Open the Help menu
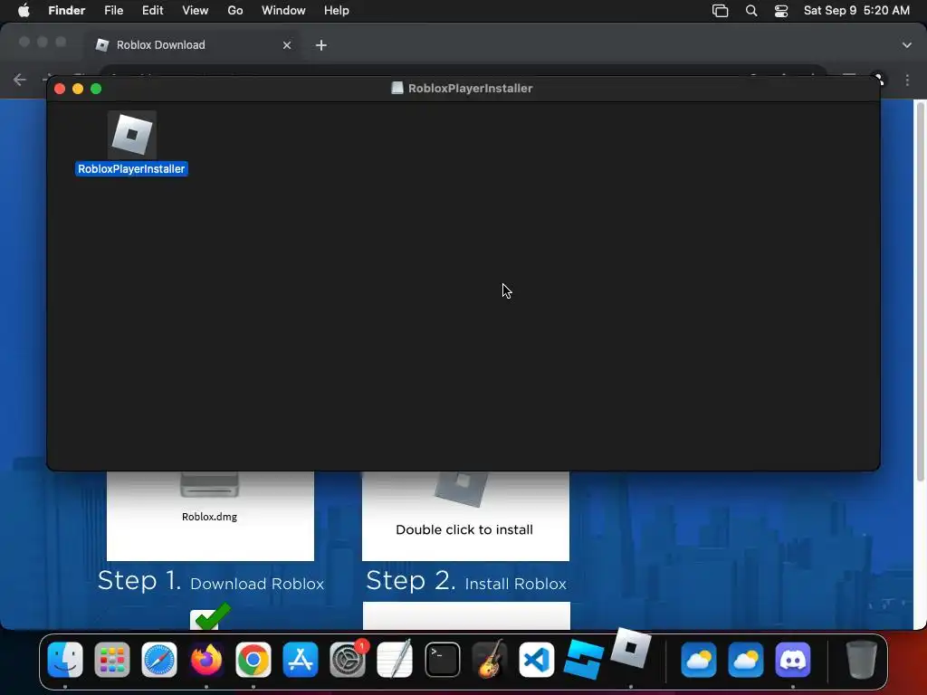 pyautogui.click(x=337, y=11)
